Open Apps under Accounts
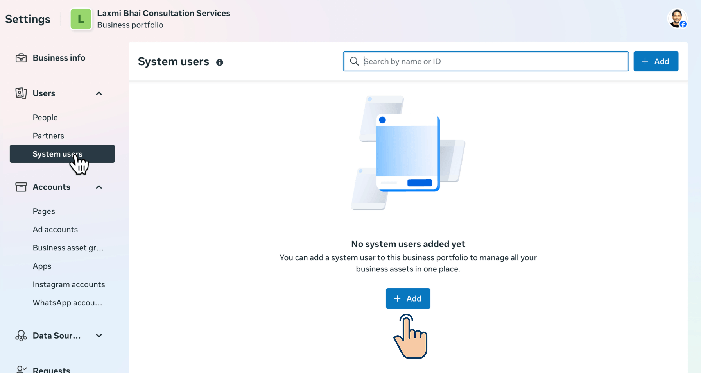The height and width of the screenshot is (373, 701). (42, 266)
